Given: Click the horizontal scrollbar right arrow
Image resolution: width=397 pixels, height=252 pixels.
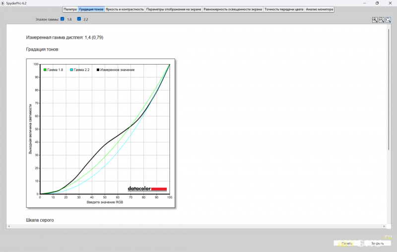Looking at the screenshot, I should point(384,227).
